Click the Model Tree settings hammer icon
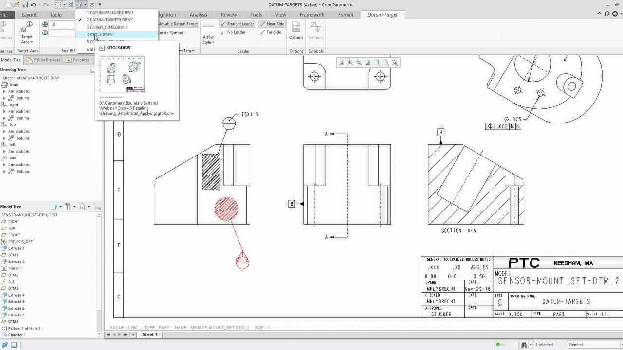This screenshot has height=350, width=623. tap(68, 207)
